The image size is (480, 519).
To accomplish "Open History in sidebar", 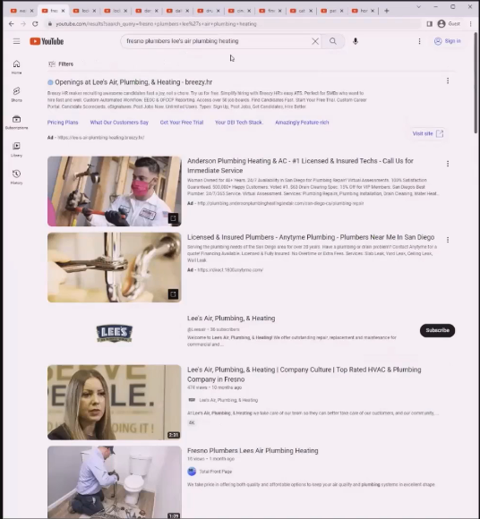I will coord(16,177).
